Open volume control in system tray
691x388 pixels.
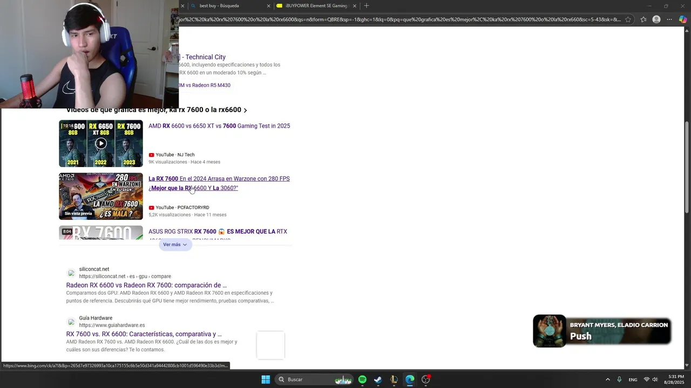tap(655, 379)
